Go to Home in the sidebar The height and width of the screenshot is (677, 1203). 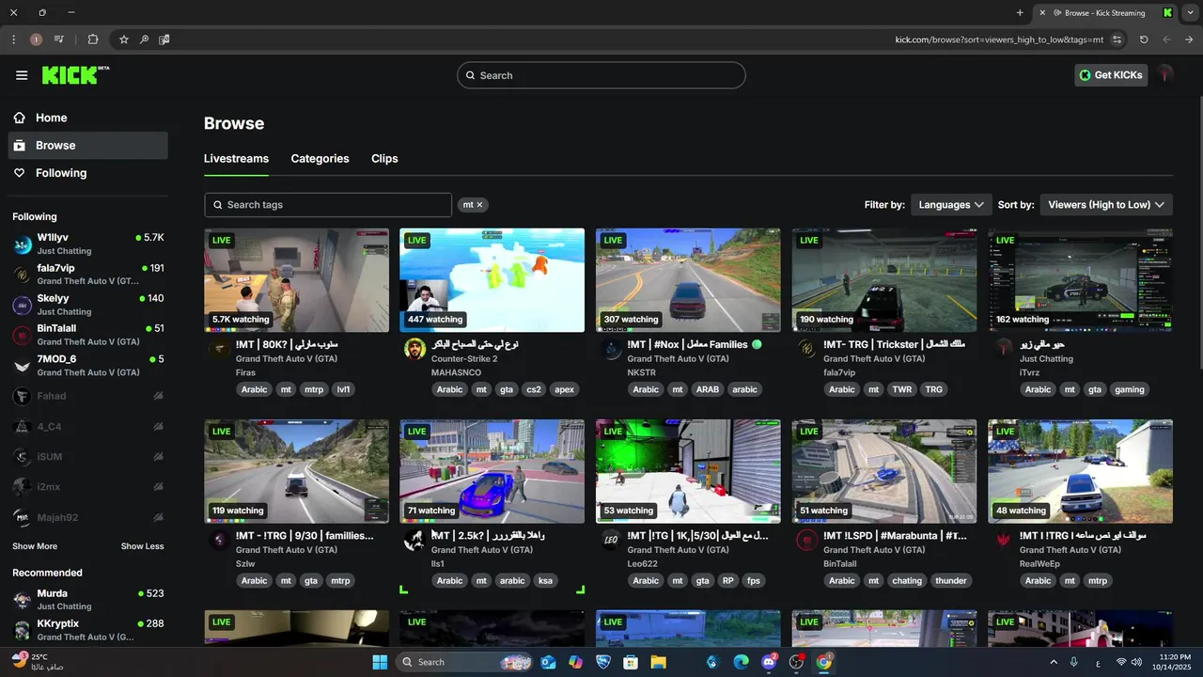point(88,118)
